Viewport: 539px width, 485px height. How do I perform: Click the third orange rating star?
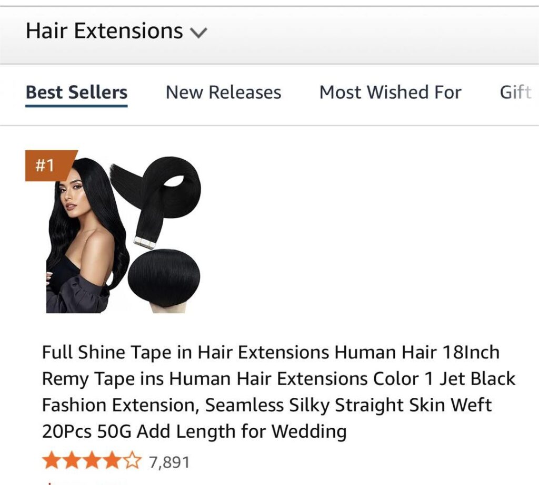[x=92, y=461]
